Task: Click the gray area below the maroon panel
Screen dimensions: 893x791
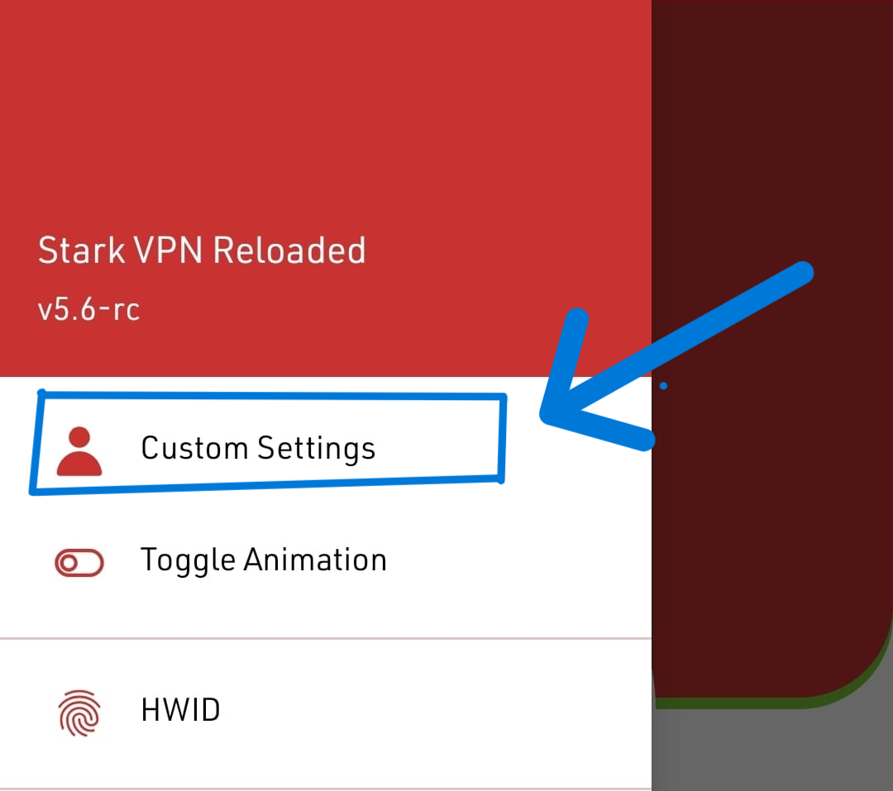Action: click(771, 751)
